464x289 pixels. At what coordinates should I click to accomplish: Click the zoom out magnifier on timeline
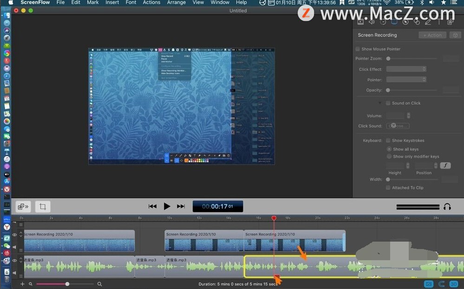point(31,284)
